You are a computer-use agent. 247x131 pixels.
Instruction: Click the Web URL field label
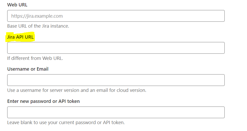coord(17,5)
